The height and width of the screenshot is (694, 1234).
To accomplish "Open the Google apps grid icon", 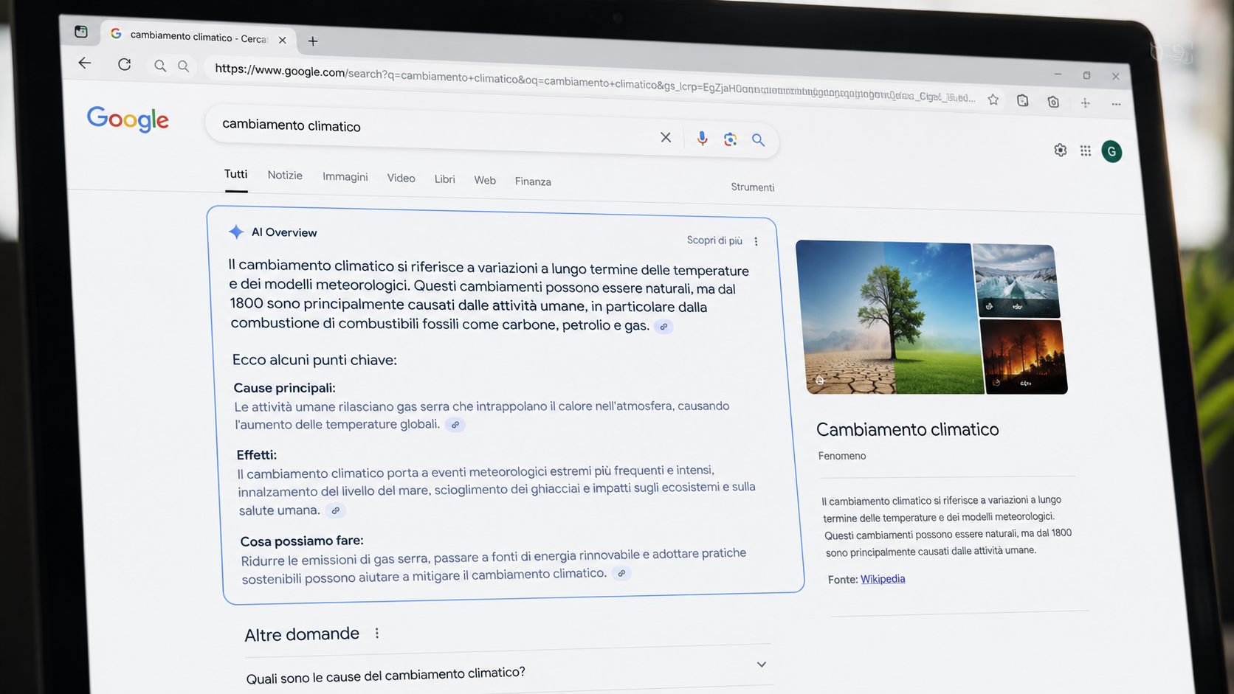I will point(1086,150).
